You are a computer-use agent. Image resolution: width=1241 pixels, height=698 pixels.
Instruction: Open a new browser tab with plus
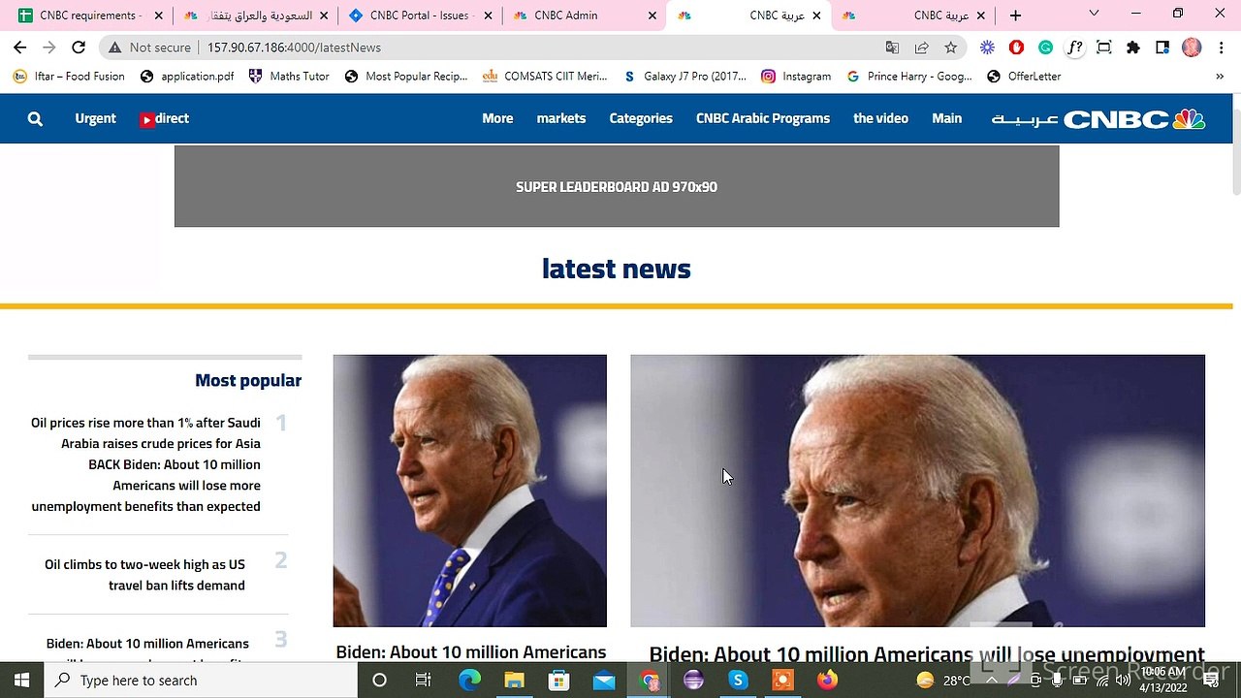point(1015,16)
